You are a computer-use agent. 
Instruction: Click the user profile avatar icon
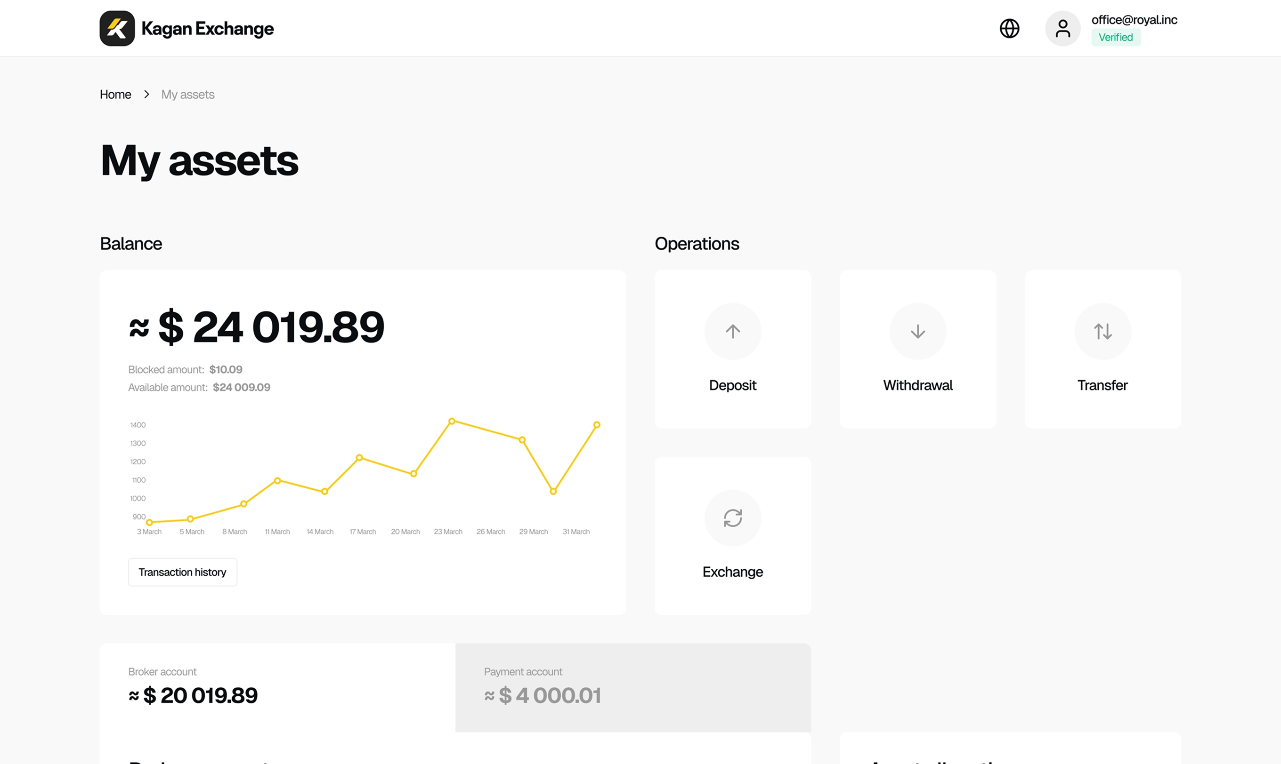(1062, 28)
